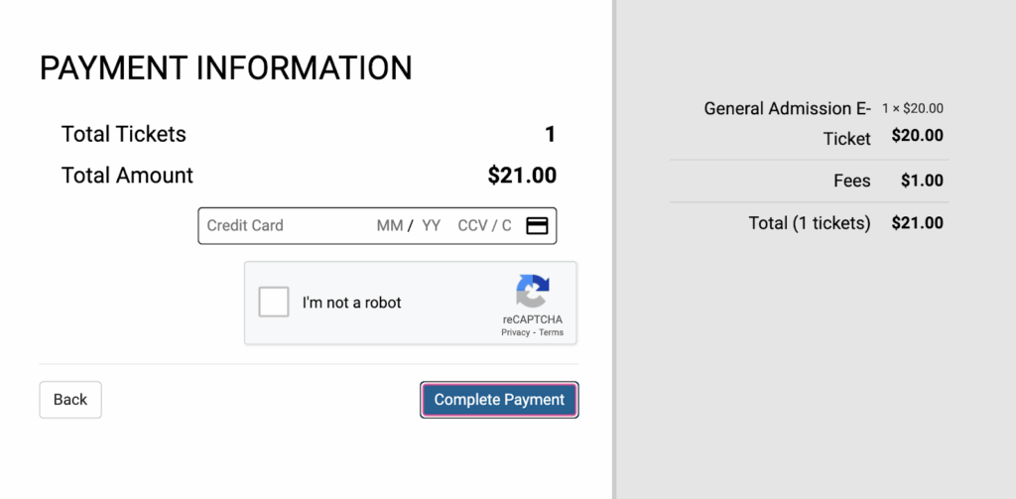The height and width of the screenshot is (499, 1016).
Task: Click the "1 × $20.00" quantity text
Action: (912, 108)
